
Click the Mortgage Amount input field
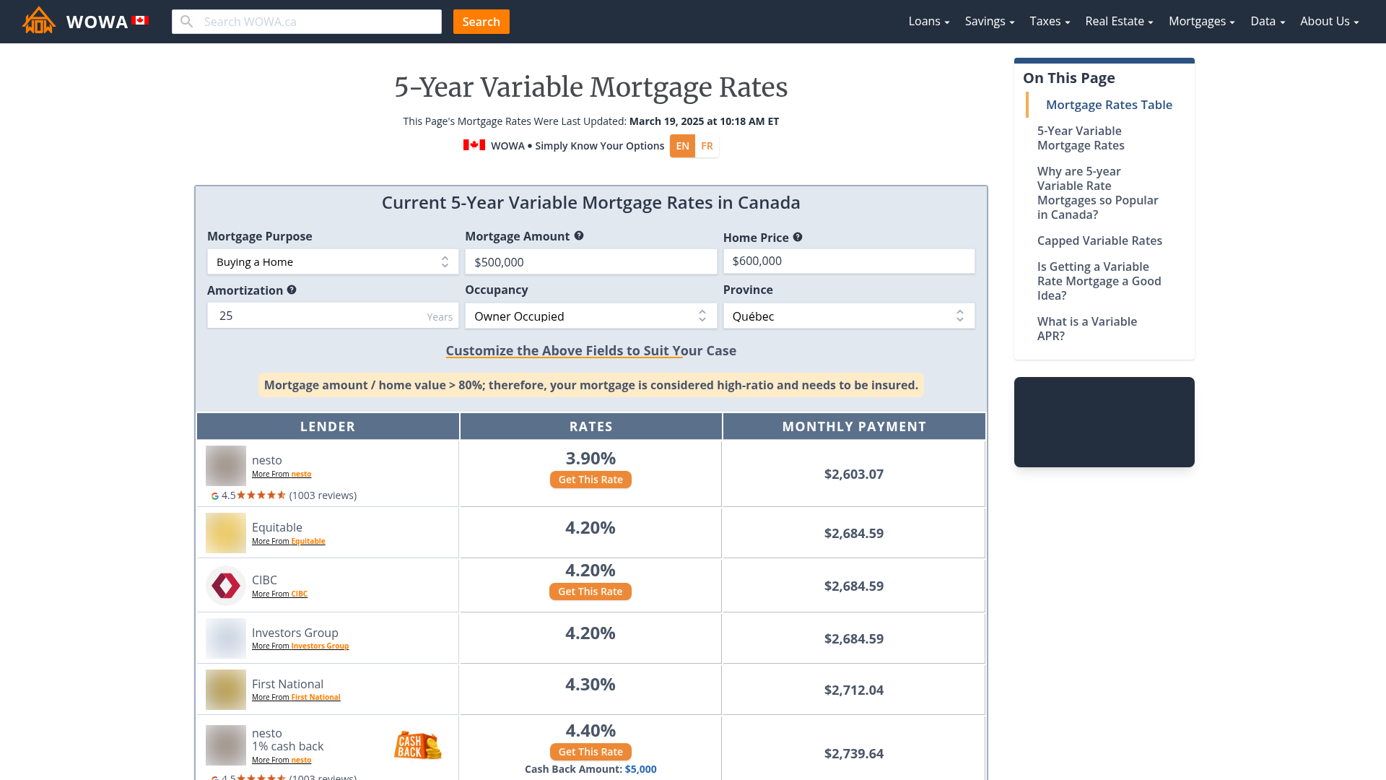(x=591, y=262)
